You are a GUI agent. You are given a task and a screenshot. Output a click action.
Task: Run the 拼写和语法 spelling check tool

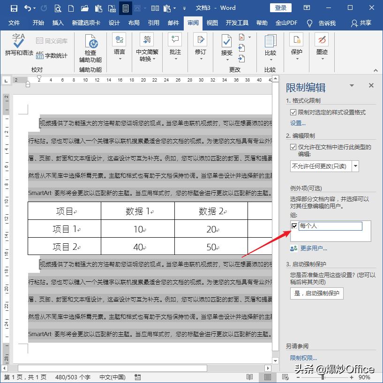18,46
